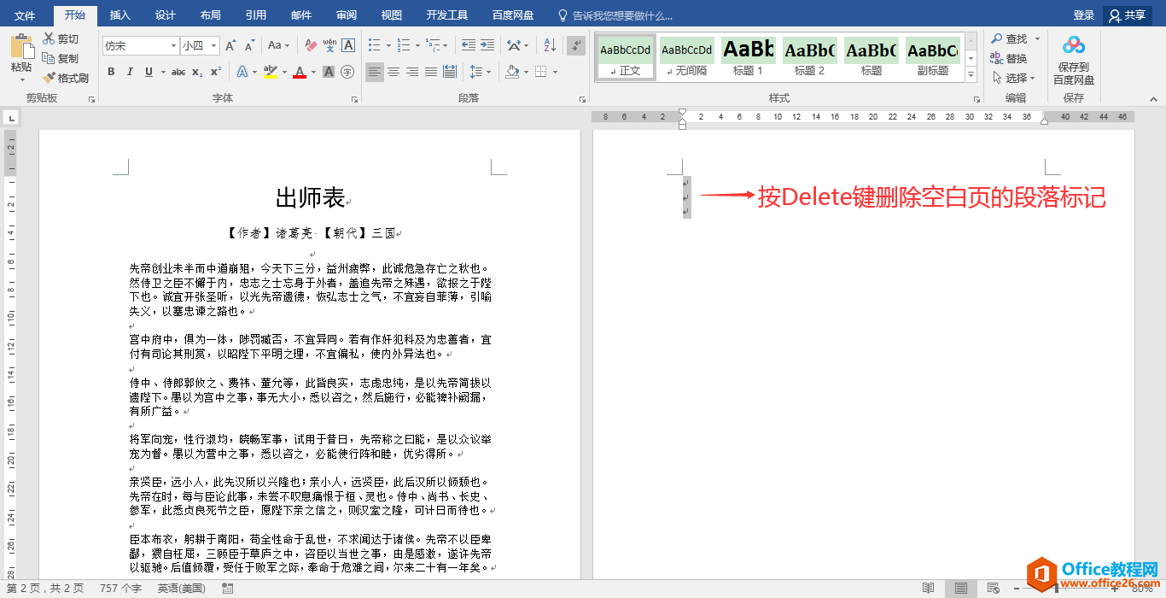
Task: Toggle show/hide paragraph marks button
Action: coord(576,45)
